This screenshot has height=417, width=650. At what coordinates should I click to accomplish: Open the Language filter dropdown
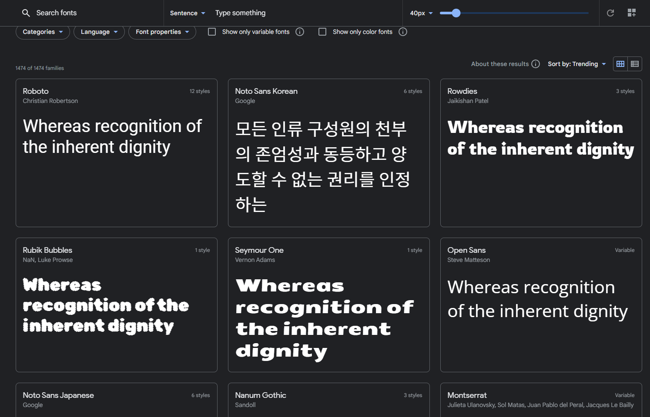point(99,32)
